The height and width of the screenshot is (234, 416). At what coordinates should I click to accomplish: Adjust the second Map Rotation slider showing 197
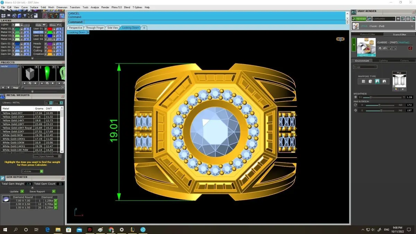click(380, 111)
